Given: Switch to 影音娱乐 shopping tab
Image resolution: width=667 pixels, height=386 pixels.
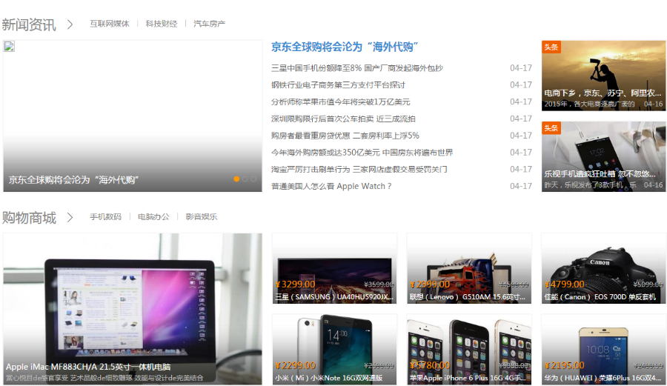Looking at the screenshot, I should [202, 217].
